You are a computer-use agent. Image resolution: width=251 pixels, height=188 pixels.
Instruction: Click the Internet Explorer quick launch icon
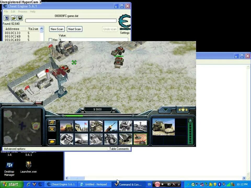click(x=29, y=184)
